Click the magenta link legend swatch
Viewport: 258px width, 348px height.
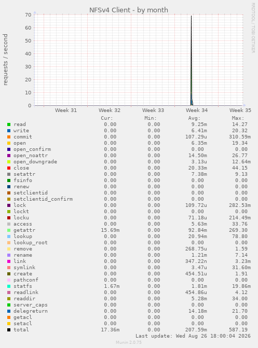pos(9,261)
